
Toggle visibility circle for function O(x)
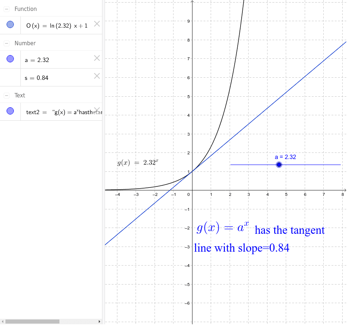click(10, 24)
